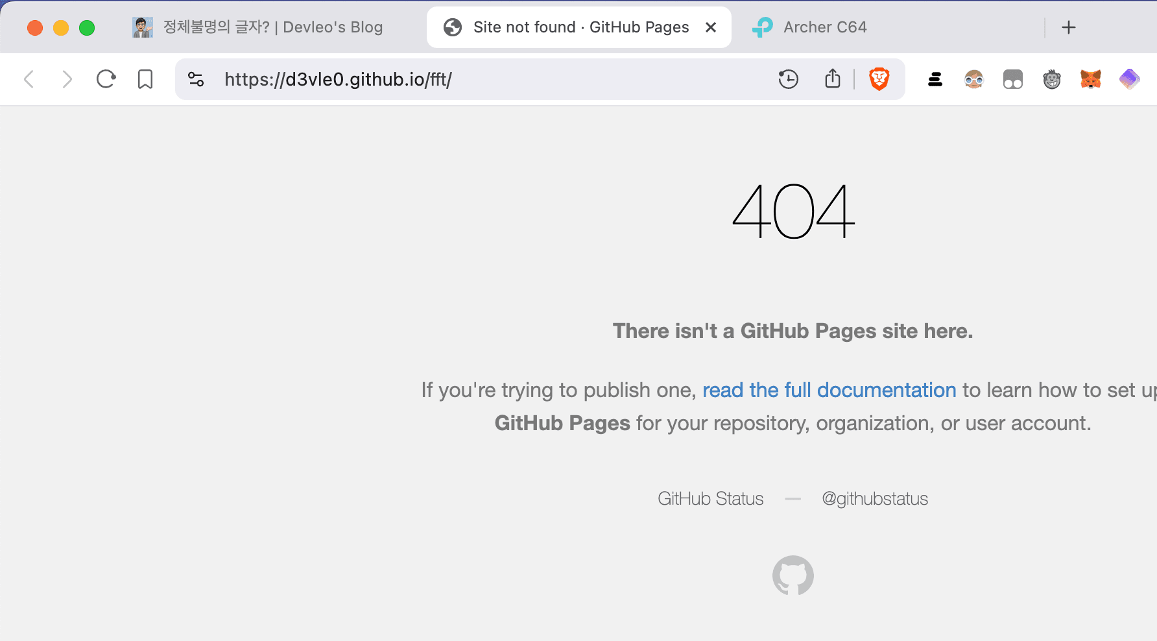The width and height of the screenshot is (1157, 641).
Task: Click the Archer C64 tab TP-Link favicon
Action: tap(763, 27)
